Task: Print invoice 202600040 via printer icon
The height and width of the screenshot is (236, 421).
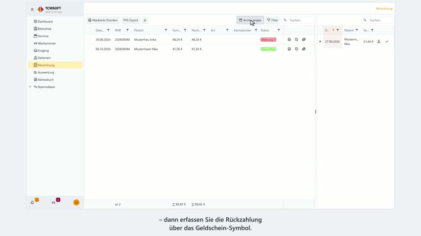Action: coord(289,40)
